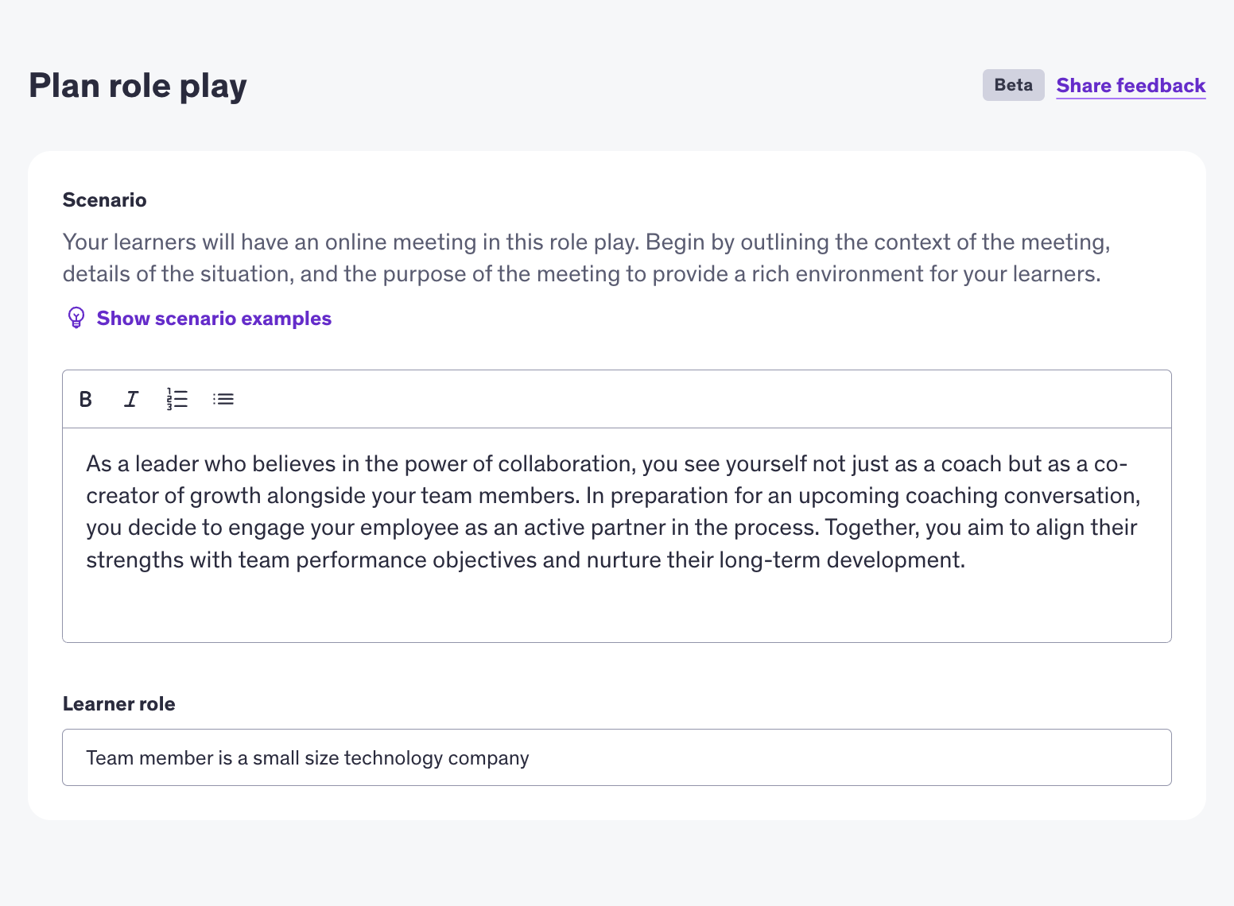Click the blank area below the scenario paragraph
1234x906 pixels.
pyautogui.click(x=616, y=608)
